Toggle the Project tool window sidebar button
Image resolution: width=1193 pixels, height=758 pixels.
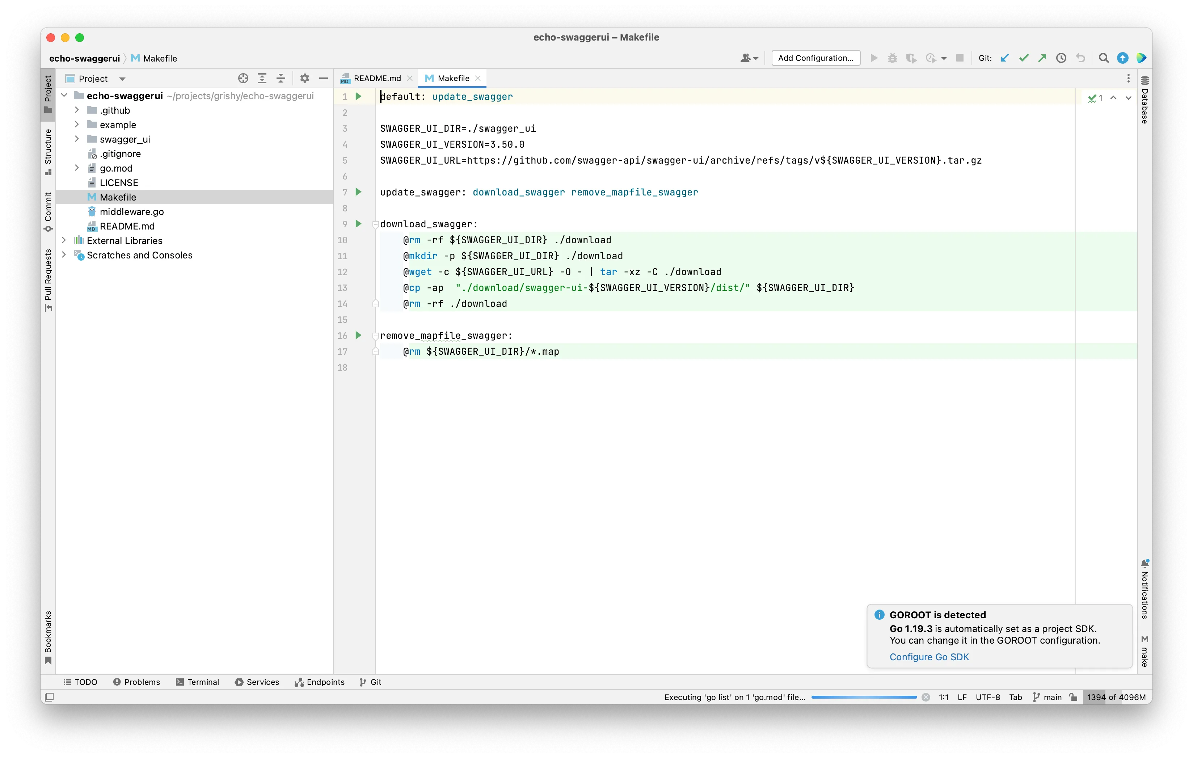[x=48, y=94]
